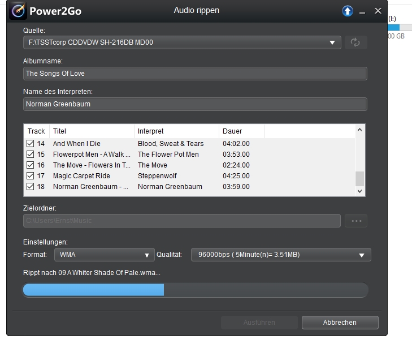Image resolution: width=412 pixels, height=339 pixels.
Task: Click the Audio rippen window title
Action: tap(197, 10)
